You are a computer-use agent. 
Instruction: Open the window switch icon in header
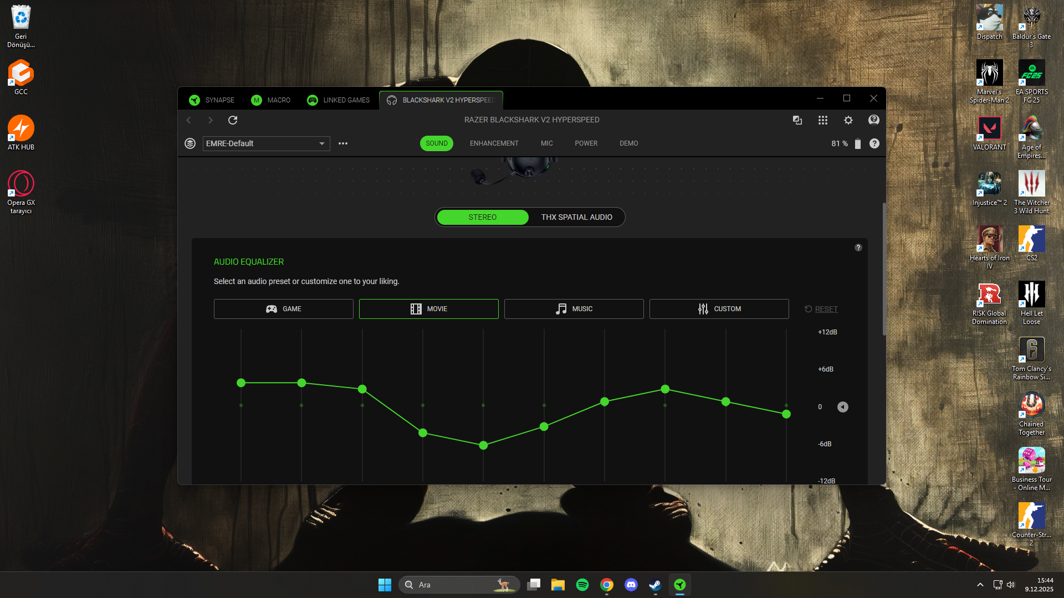797,120
